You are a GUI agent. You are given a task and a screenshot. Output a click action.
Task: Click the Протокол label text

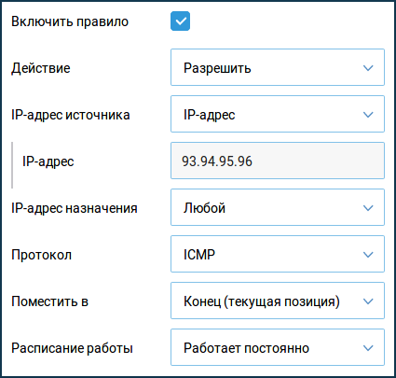(x=41, y=255)
